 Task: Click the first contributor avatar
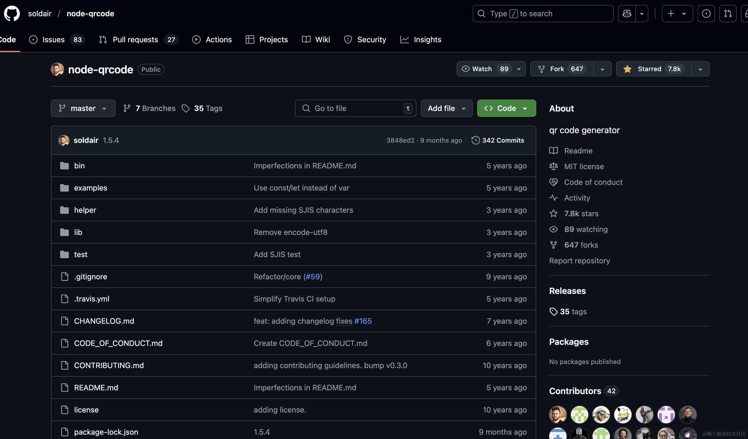[x=557, y=414]
